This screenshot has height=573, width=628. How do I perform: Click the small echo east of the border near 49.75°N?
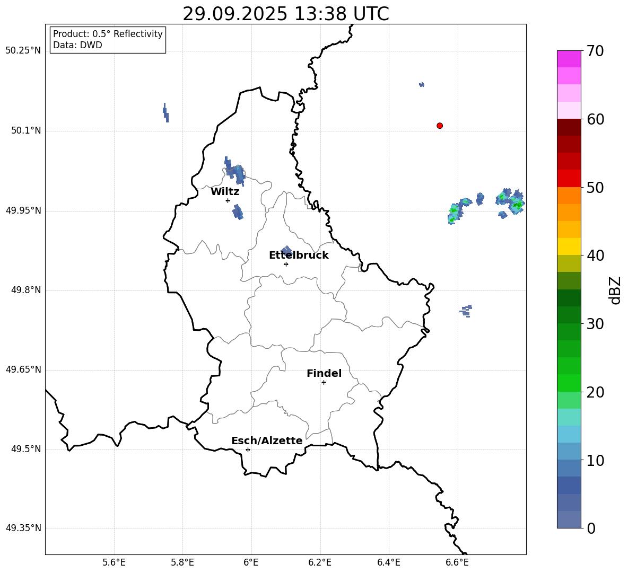466,311
